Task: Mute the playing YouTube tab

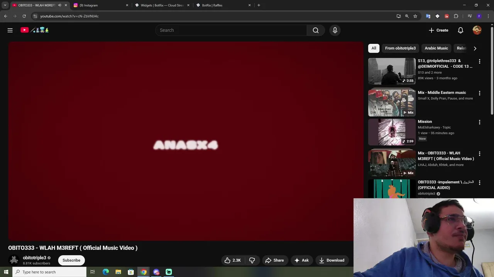Action: pos(59,5)
